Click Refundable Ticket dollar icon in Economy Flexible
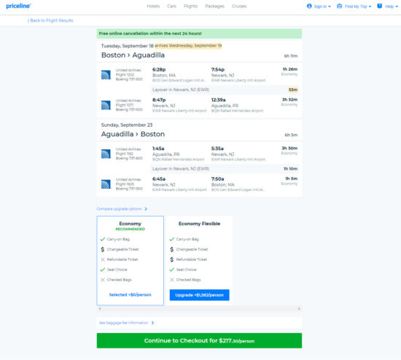The height and width of the screenshot is (360, 401). point(172,259)
